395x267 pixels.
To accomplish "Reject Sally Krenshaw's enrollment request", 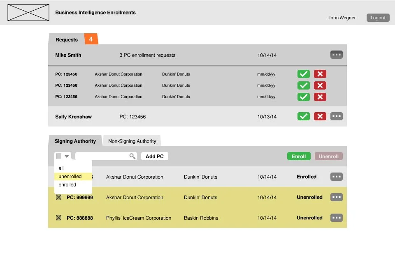I will [x=320, y=116].
